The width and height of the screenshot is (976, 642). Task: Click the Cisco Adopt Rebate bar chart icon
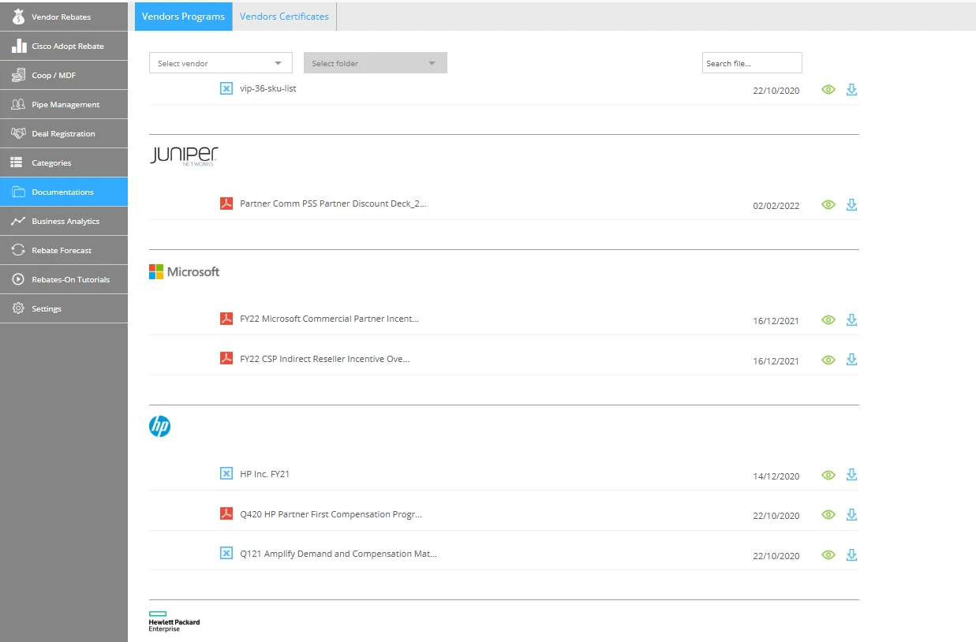tap(18, 46)
